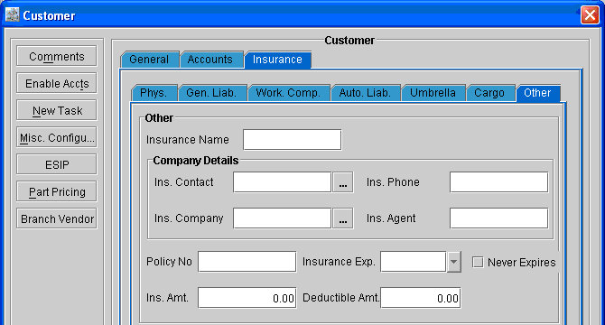The width and height of the screenshot is (605, 325).
Task: Click into the Ins. Contact field
Action: [x=282, y=182]
